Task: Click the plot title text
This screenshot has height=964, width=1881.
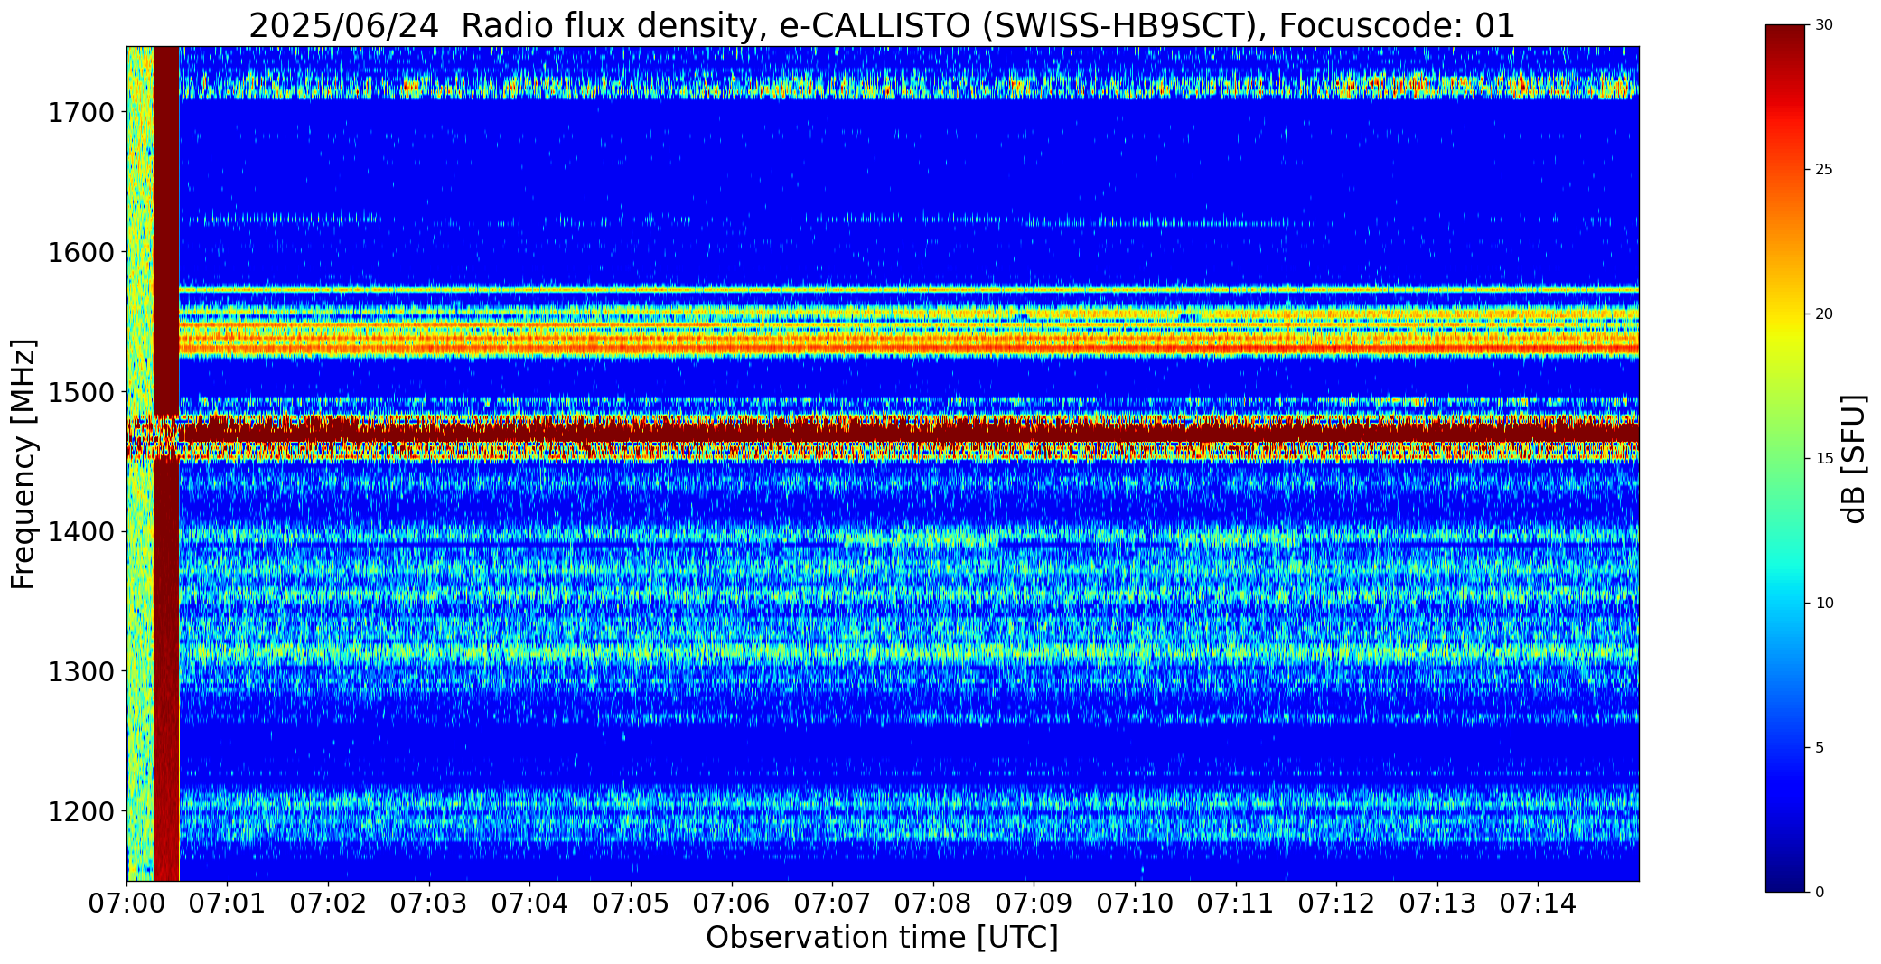Action: point(882,26)
